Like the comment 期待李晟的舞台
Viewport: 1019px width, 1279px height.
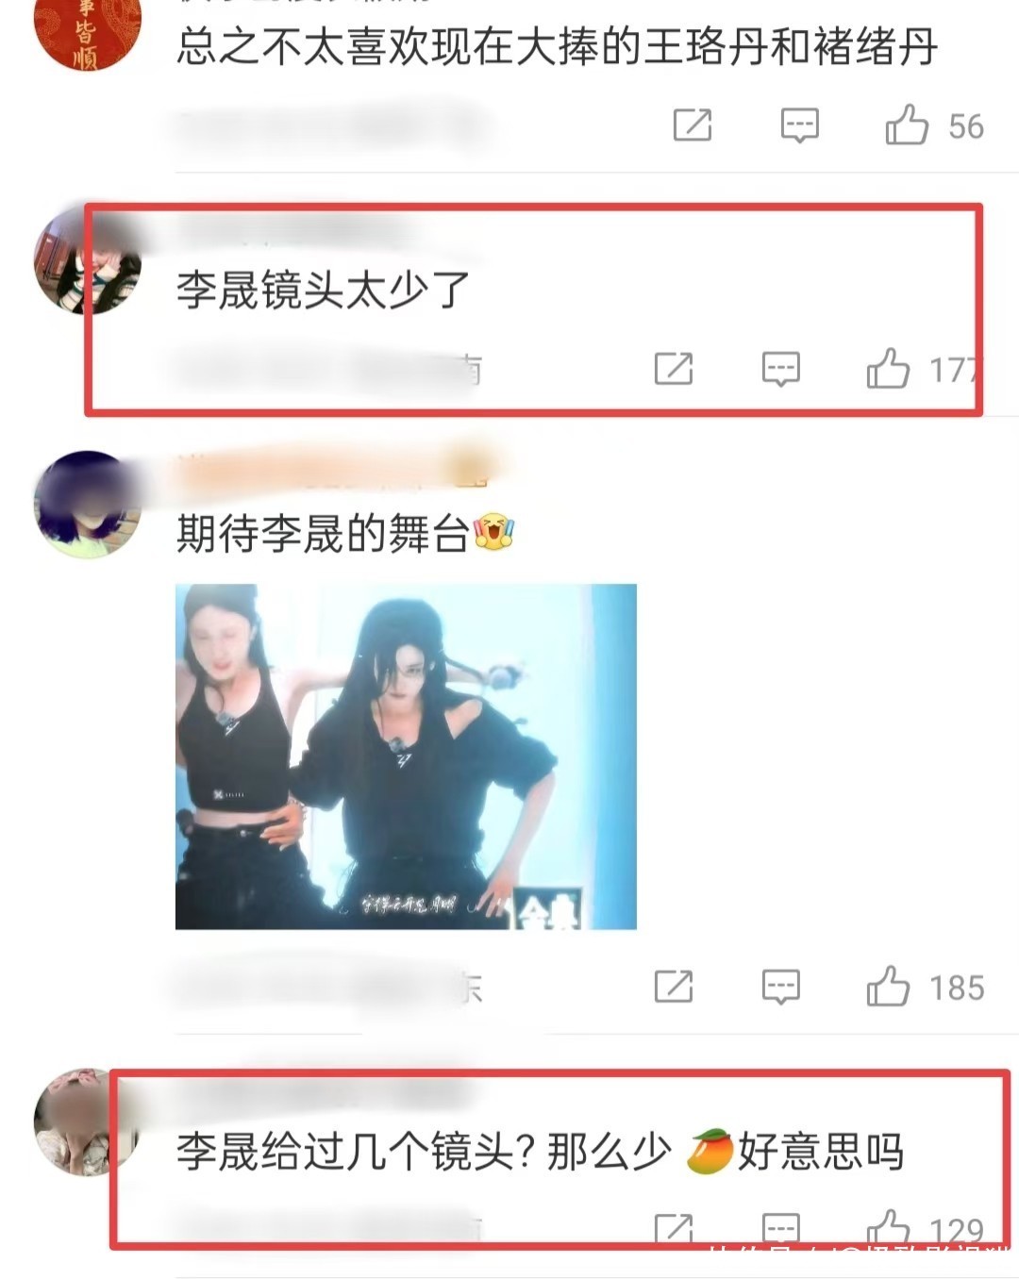[x=888, y=986]
